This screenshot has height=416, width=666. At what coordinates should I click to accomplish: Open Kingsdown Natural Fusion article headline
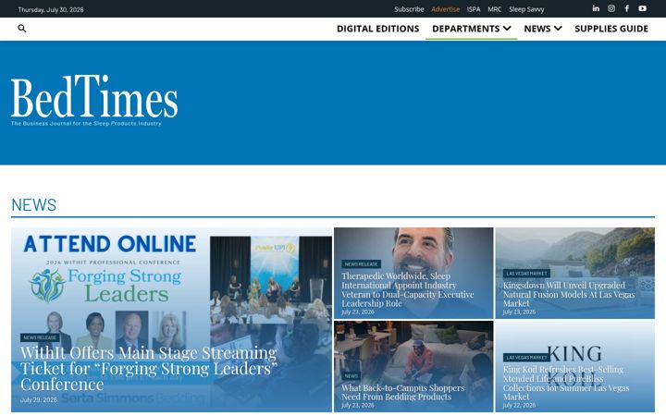[569, 294]
